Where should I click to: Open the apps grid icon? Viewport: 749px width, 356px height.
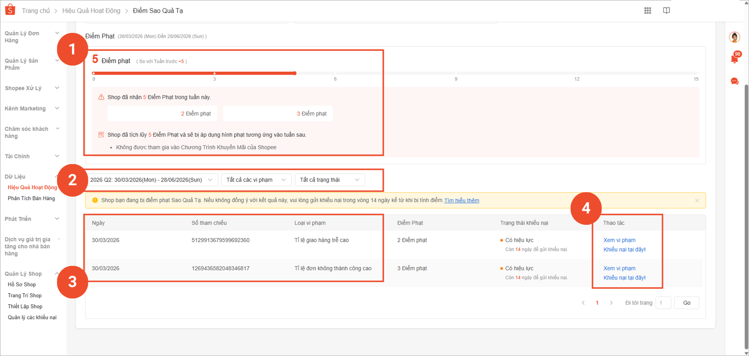648,11
